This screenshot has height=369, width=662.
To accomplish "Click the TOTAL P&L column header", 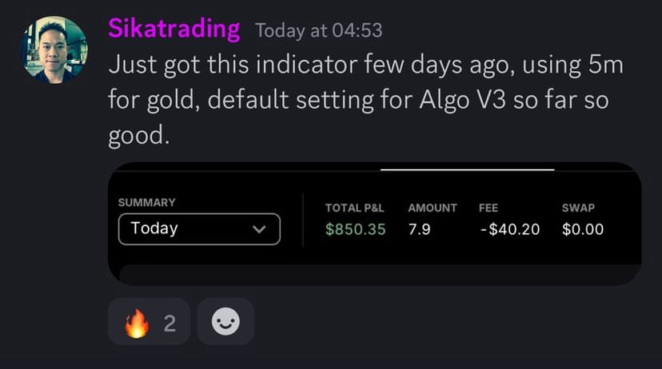I will (x=354, y=208).
